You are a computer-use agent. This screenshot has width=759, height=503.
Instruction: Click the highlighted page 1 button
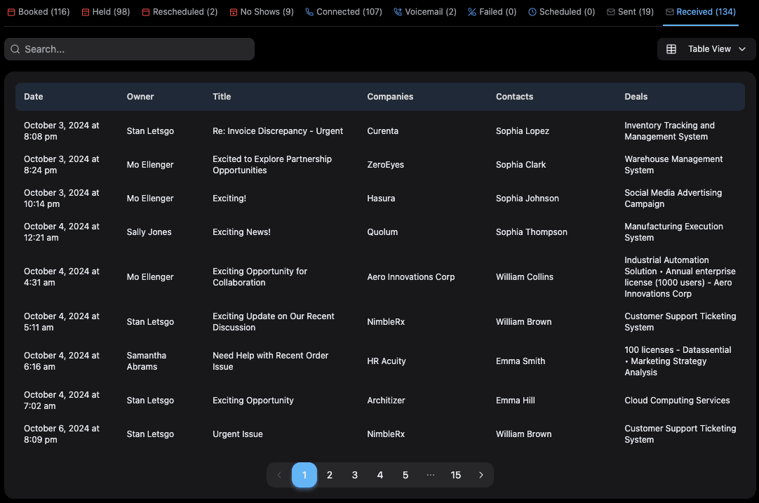(304, 475)
